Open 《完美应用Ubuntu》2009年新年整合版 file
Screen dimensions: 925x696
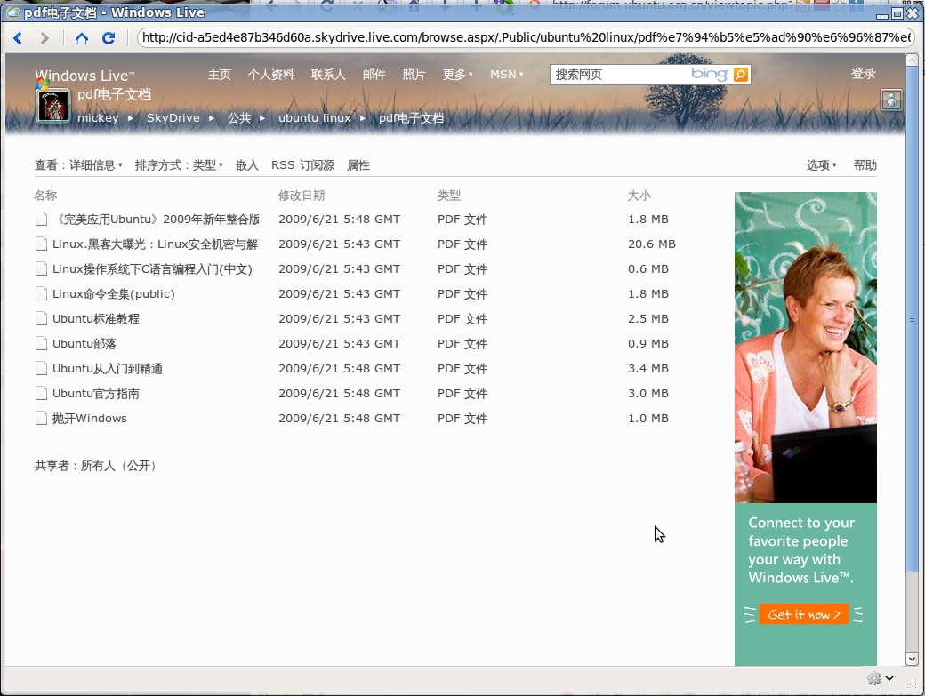156,220
